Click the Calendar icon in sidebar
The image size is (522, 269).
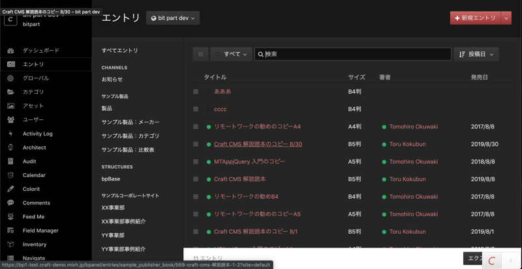click(x=10, y=175)
